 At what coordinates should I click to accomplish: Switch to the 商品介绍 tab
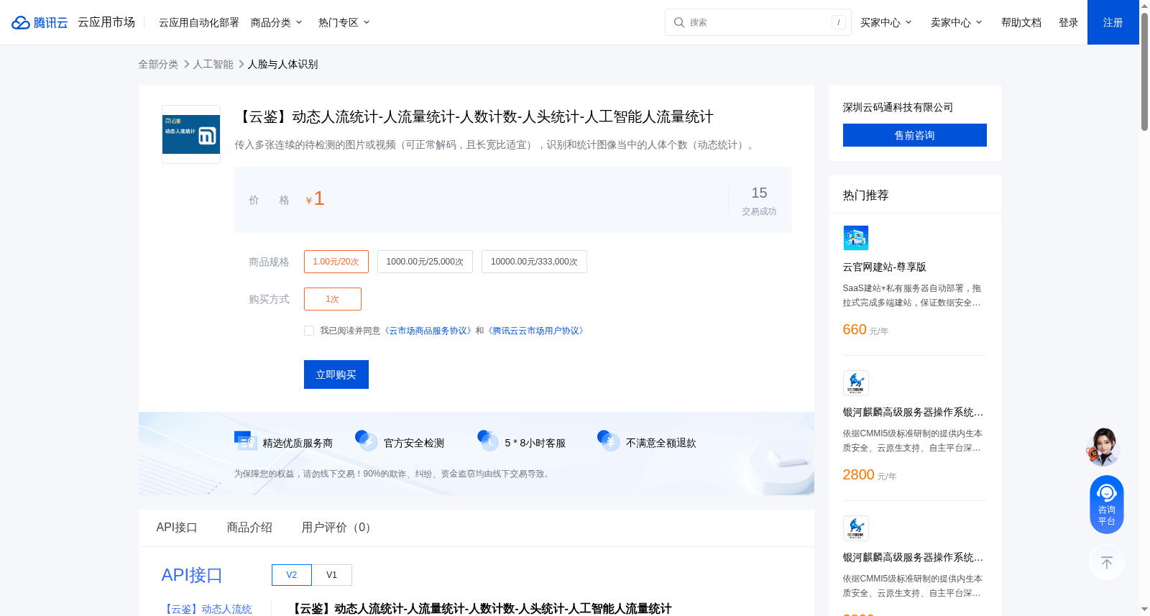pos(249,528)
